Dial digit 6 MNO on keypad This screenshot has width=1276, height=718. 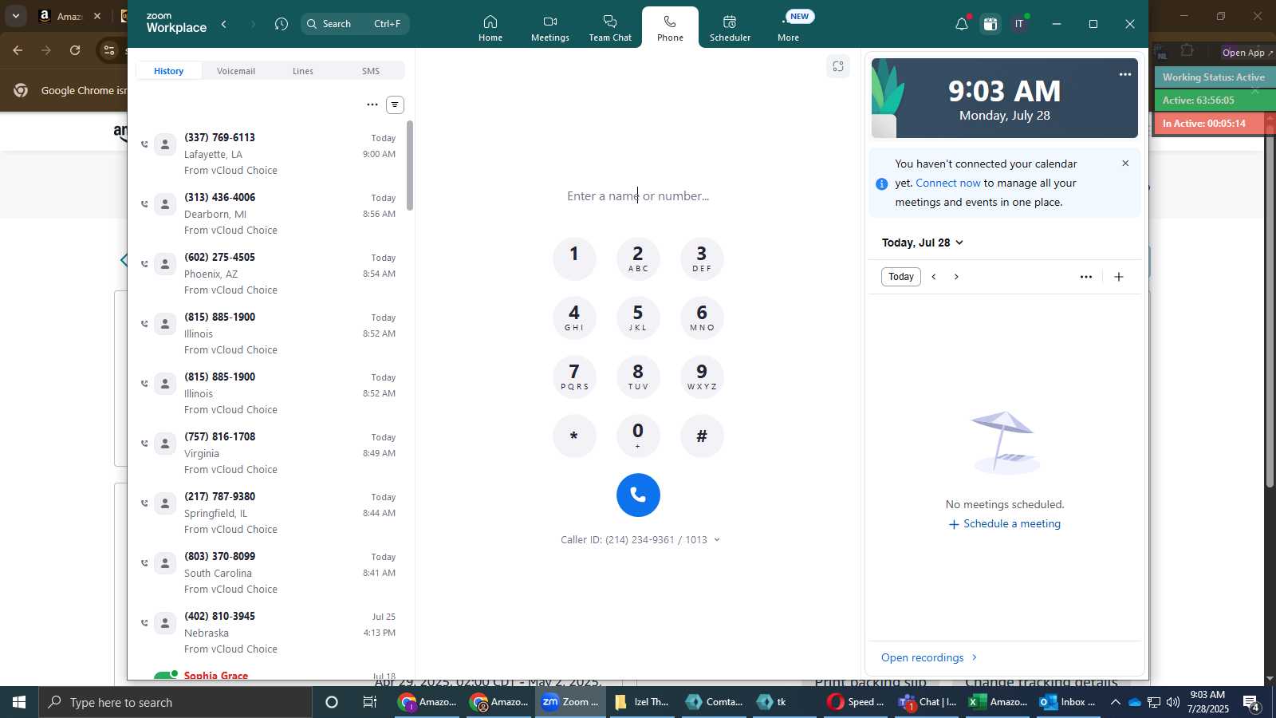[x=702, y=318]
